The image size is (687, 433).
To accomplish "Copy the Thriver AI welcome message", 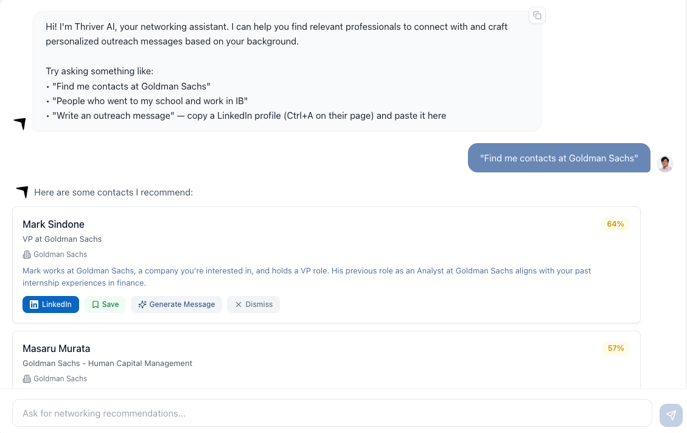I will pyautogui.click(x=537, y=15).
